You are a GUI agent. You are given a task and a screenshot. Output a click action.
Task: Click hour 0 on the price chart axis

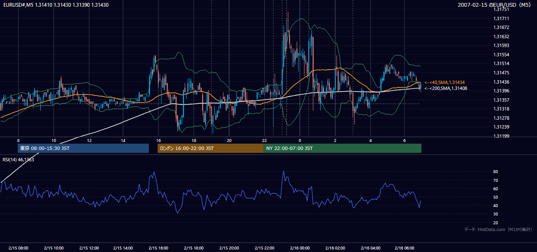[x=300, y=140]
